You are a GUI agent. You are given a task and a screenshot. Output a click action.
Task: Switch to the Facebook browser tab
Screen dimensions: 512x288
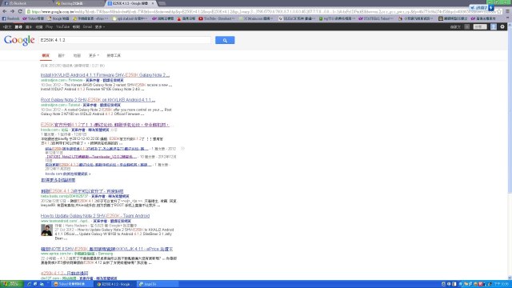coord(26,3)
